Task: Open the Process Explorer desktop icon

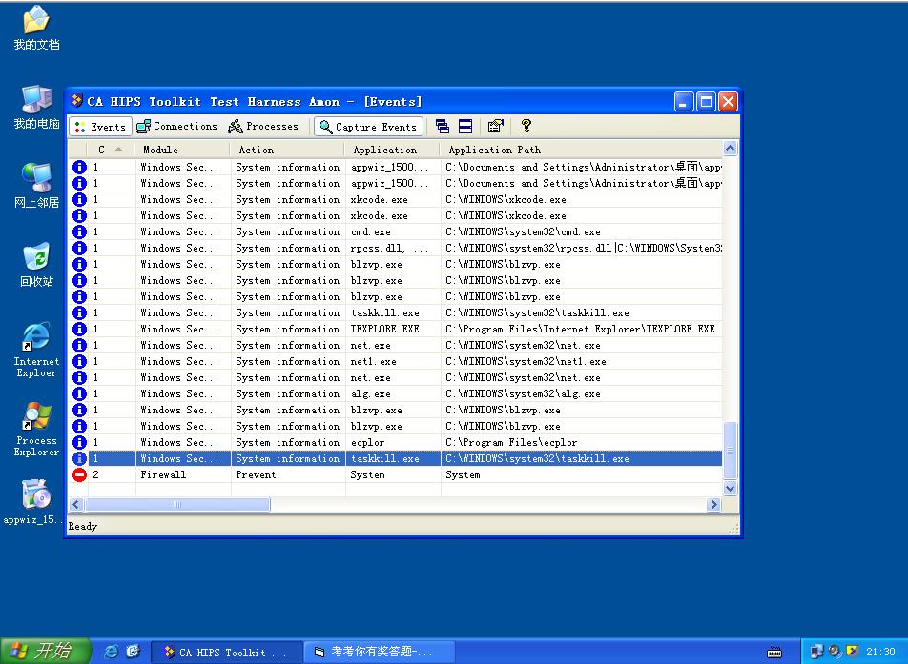Action: click(36, 429)
